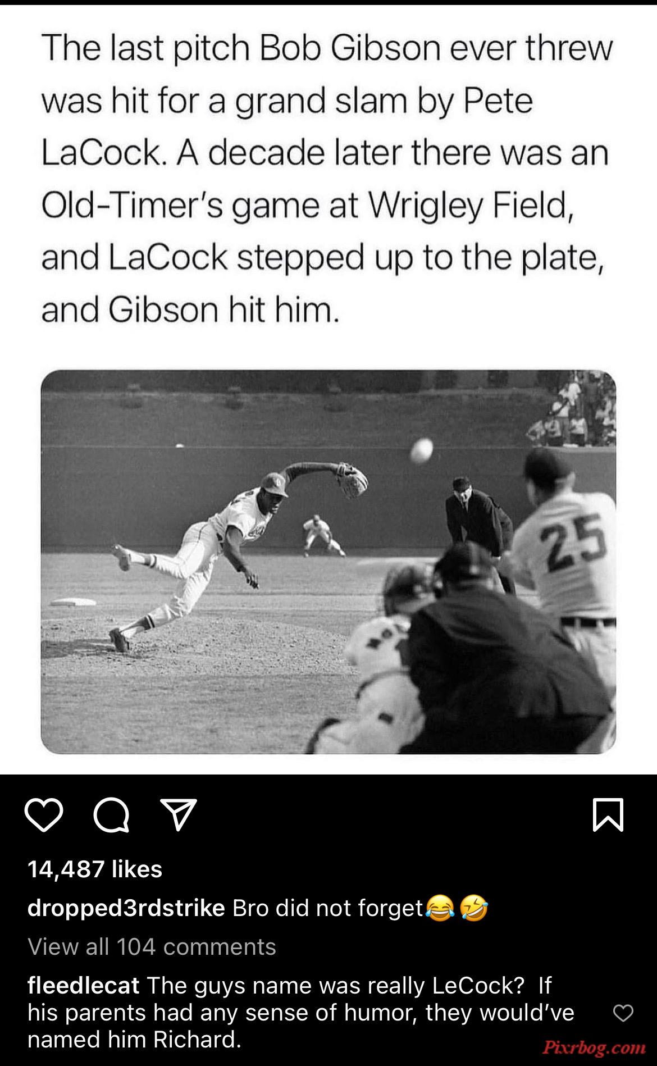Tap fleedlecat's comment text about Richard
This screenshot has height=1066, width=657.
(301, 1012)
